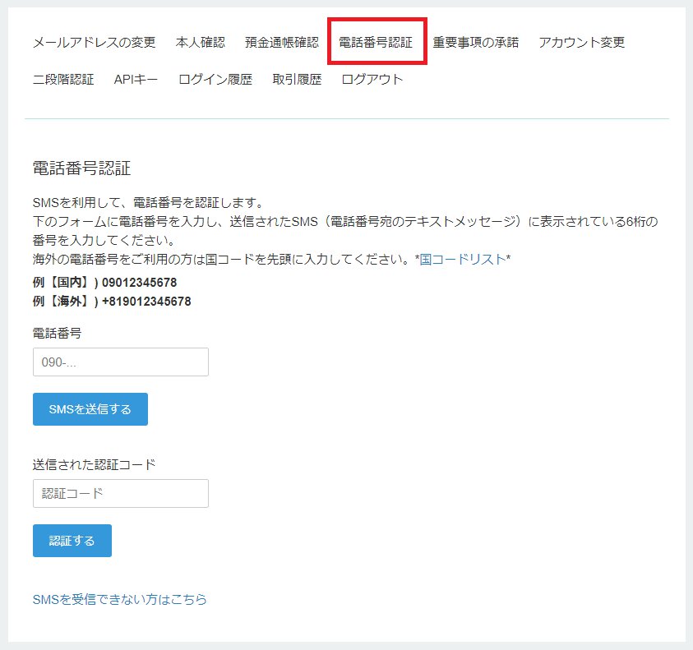The image size is (693, 650).
Task: Open SMSを受信できない方はこちら link
Action: pos(120,599)
